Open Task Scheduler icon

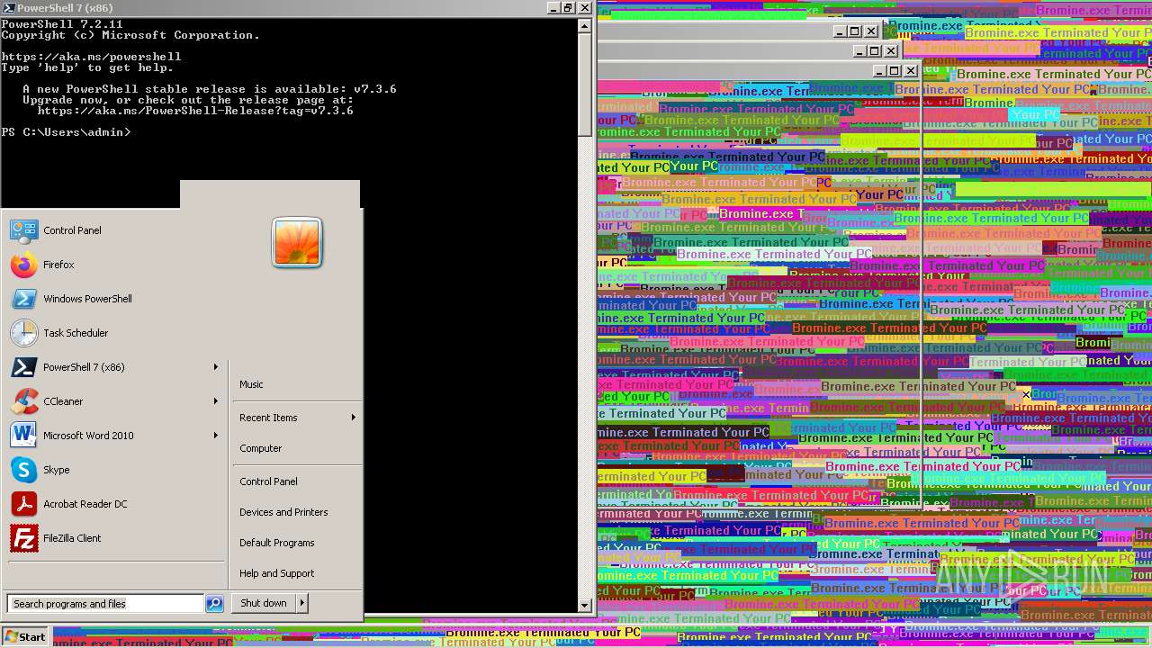tap(24, 333)
